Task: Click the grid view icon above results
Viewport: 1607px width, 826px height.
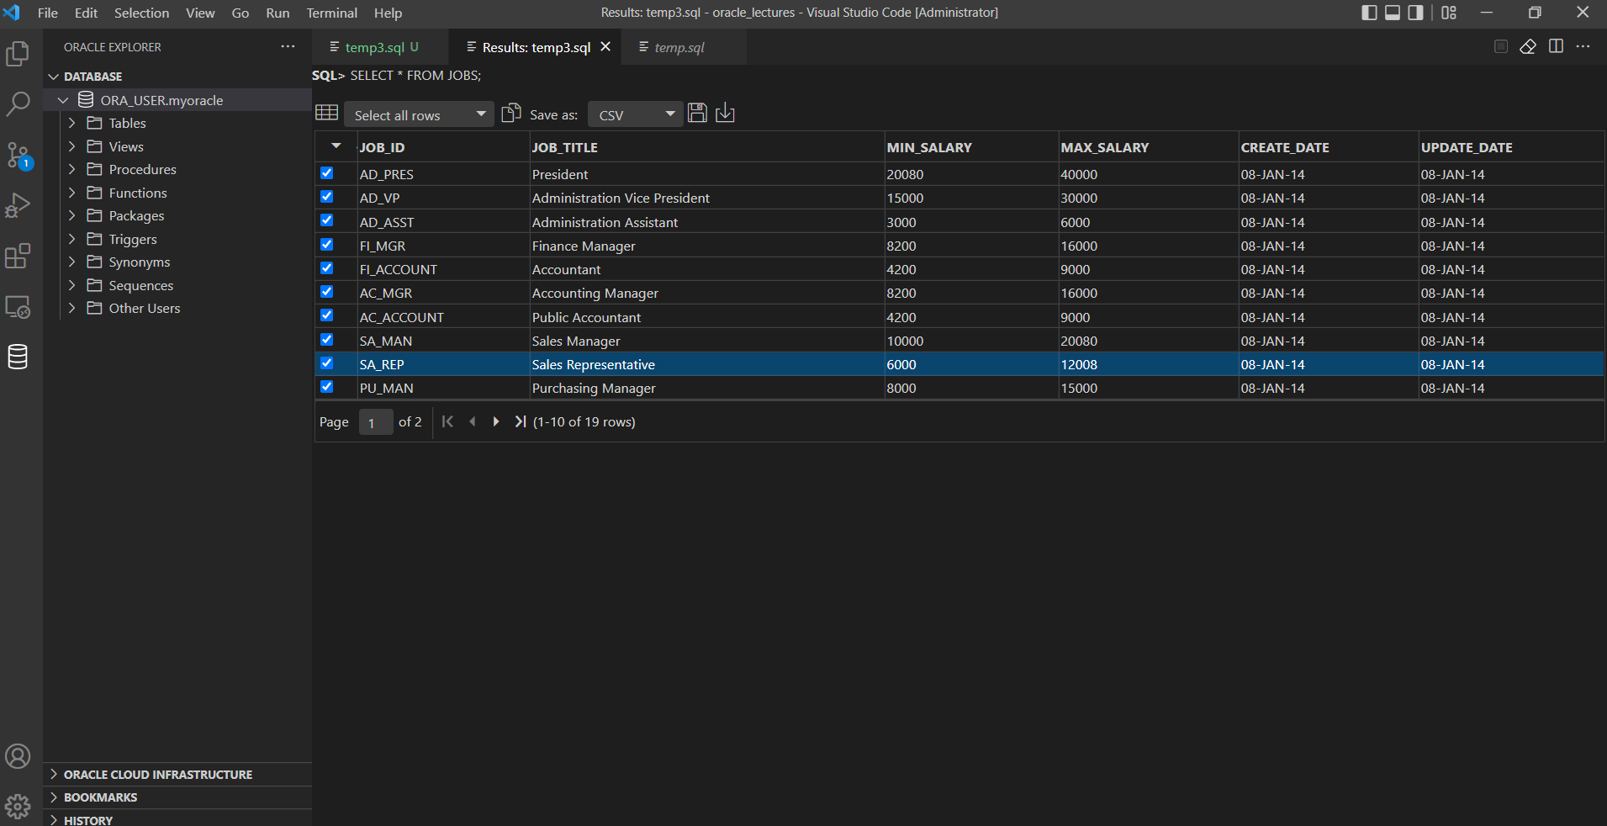Action: tap(326, 113)
